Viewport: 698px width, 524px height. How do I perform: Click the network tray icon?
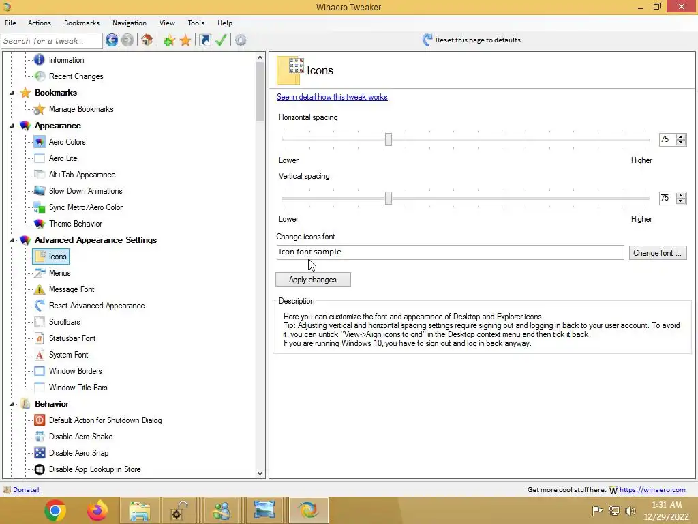coord(614,510)
